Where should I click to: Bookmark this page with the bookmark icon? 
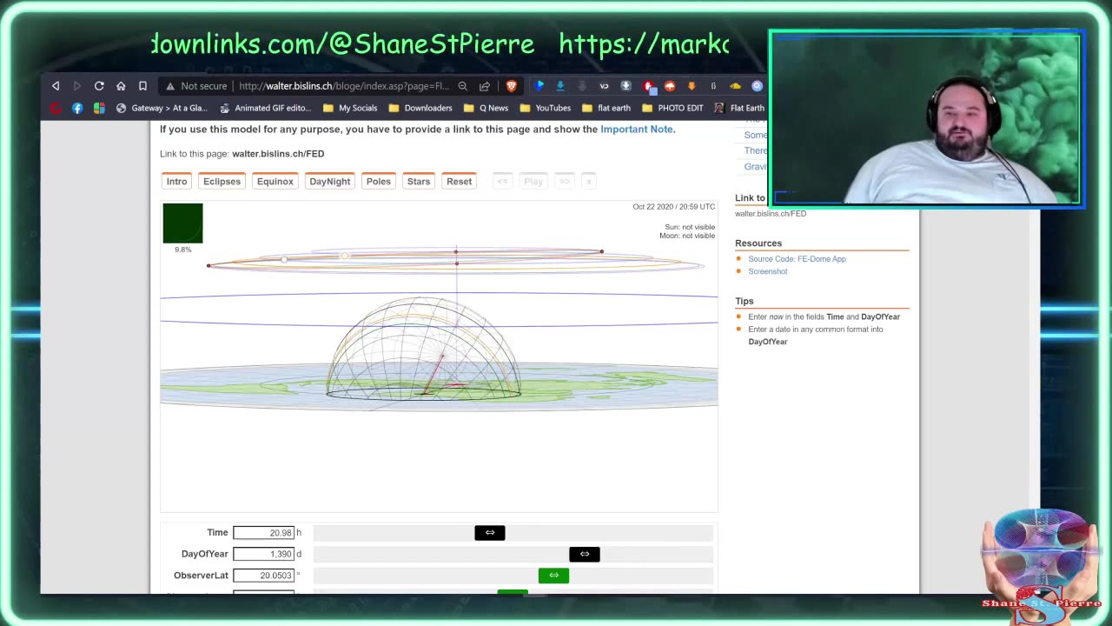click(x=142, y=86)
